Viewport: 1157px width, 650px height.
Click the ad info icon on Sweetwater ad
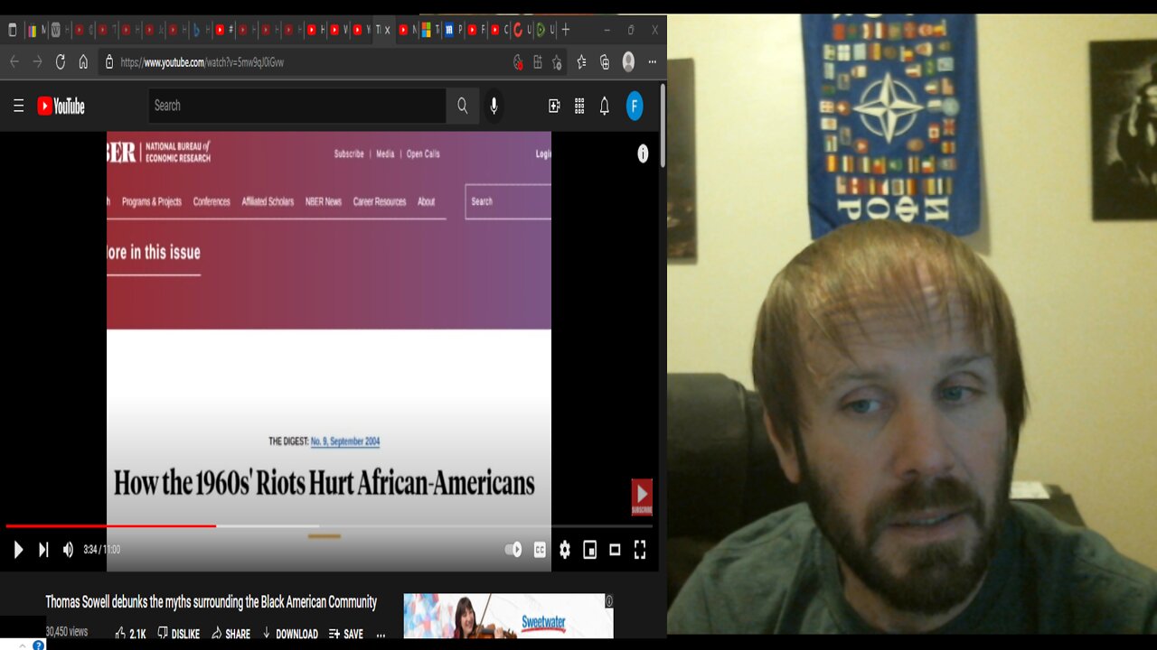point(608,601)
